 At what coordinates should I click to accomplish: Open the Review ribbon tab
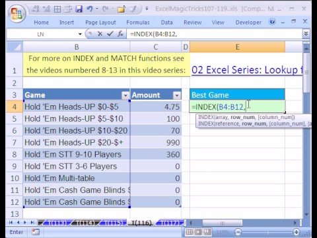pos(193,22)
